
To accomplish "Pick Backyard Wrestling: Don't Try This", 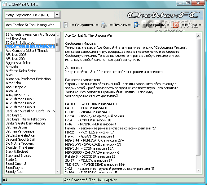I will click(30, 111).
